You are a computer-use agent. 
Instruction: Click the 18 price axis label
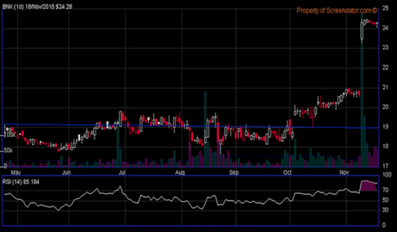tap(385, 146)
